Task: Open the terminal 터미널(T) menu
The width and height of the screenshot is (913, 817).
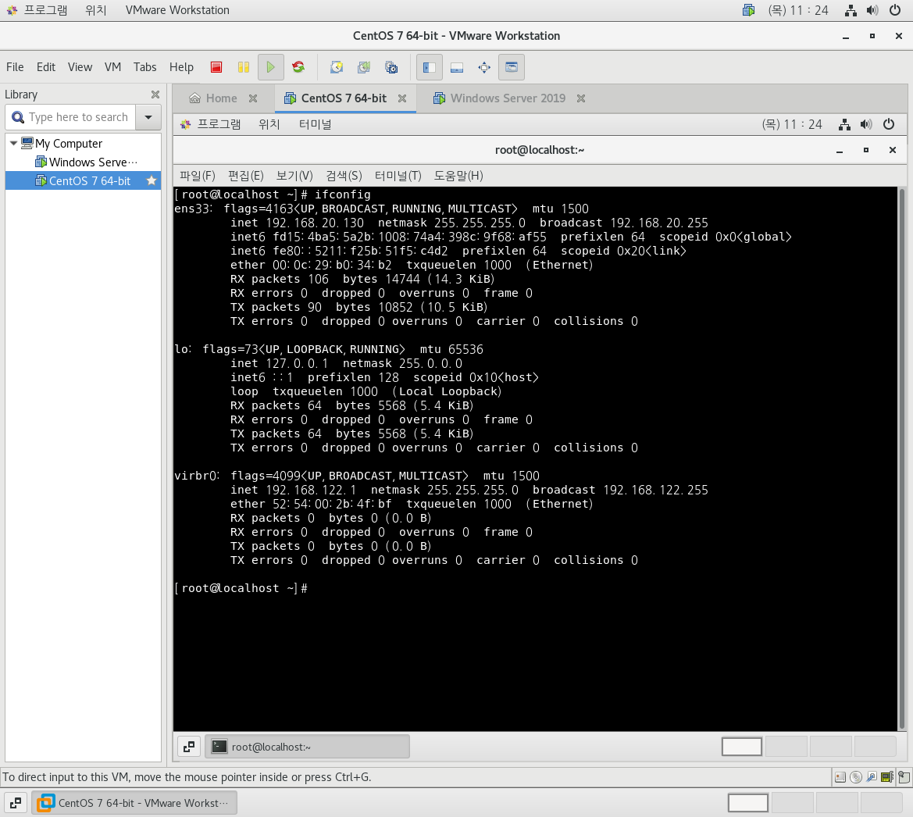Action: [x=398, y=176]
